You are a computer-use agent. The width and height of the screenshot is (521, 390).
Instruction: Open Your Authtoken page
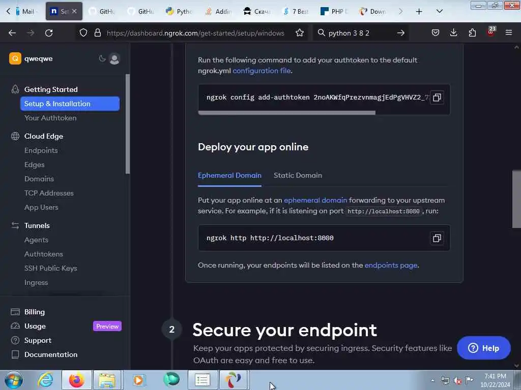50,118
